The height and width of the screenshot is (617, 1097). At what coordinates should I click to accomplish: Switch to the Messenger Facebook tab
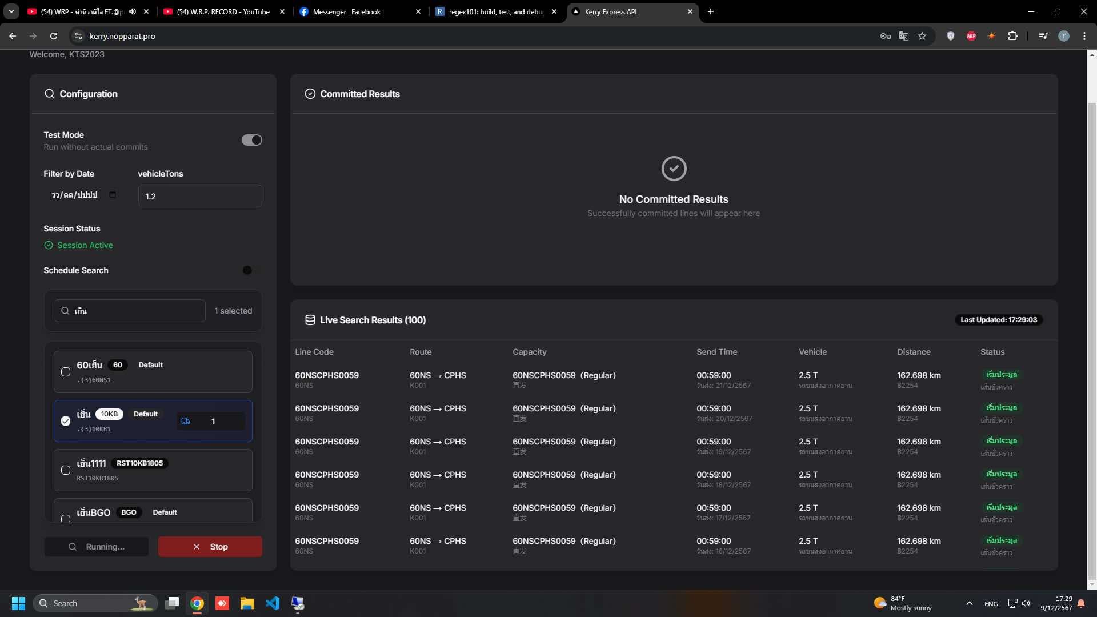point(361,11)
